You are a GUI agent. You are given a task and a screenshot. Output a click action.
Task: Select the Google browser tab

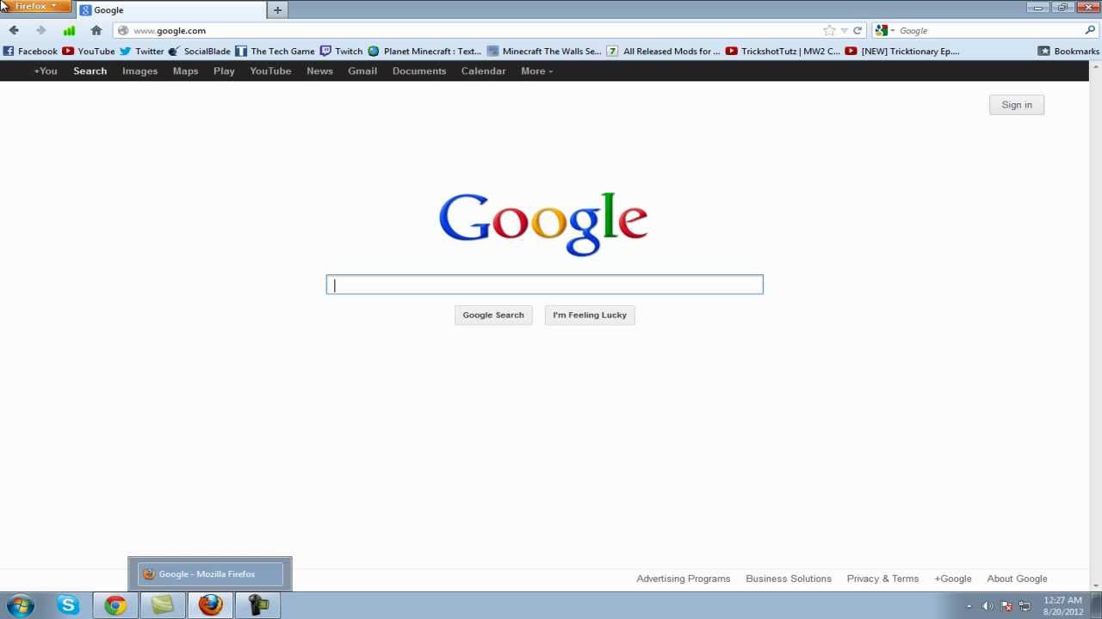tap(170, 10)
